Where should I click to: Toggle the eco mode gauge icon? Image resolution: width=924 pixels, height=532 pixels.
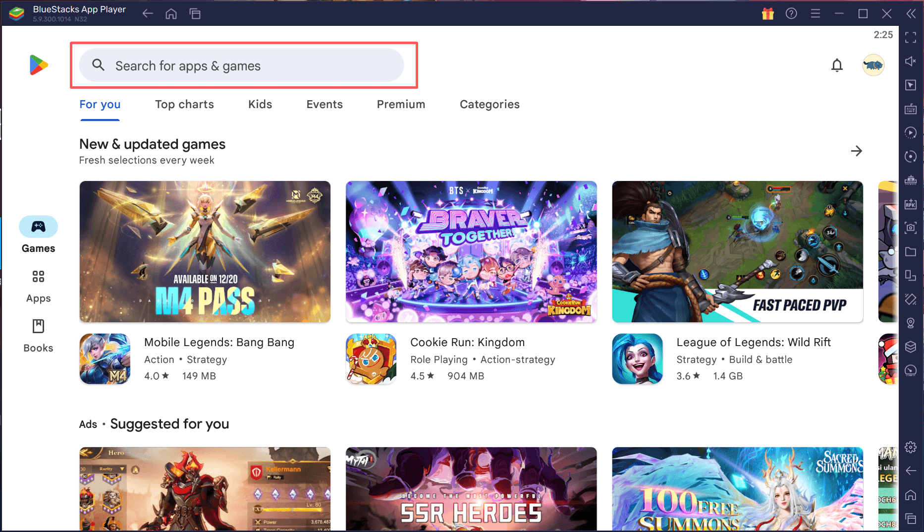coord(911,370)
